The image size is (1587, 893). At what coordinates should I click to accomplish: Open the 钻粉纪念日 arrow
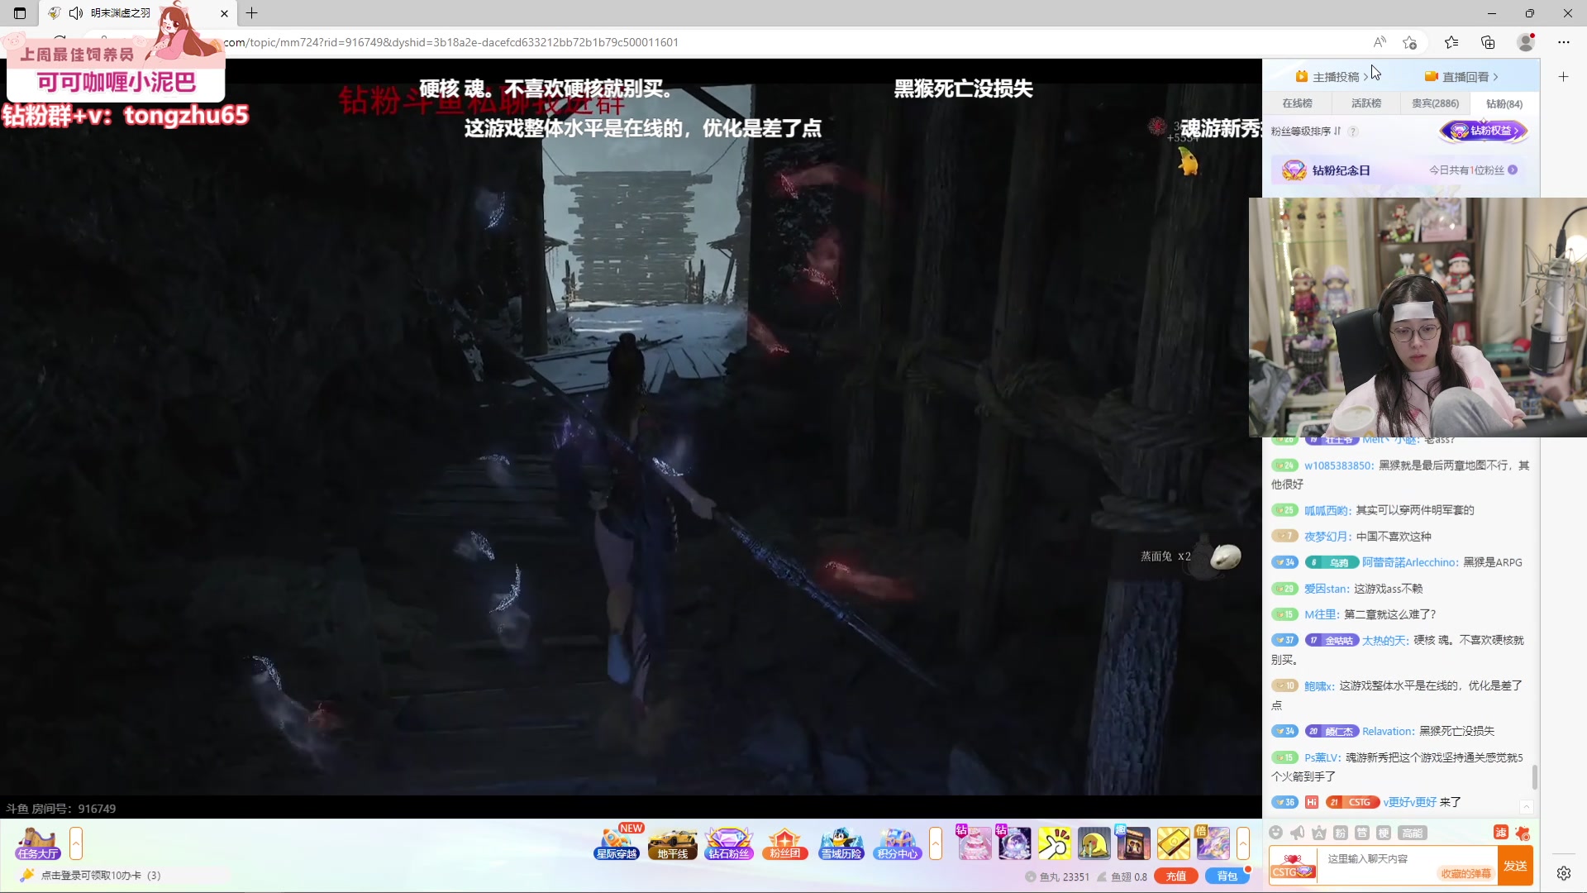tap(1513, 170)
